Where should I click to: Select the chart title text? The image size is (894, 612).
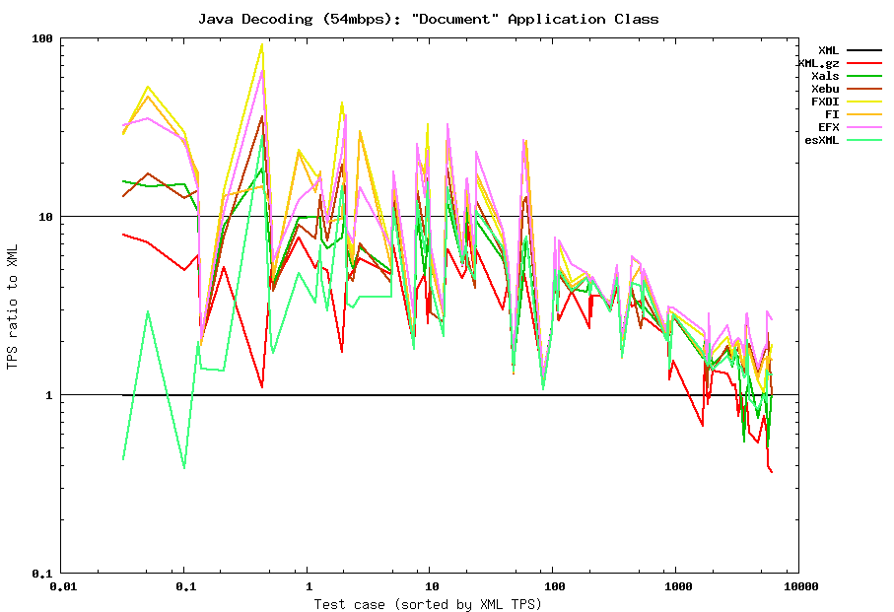click(x=428, y=19)
